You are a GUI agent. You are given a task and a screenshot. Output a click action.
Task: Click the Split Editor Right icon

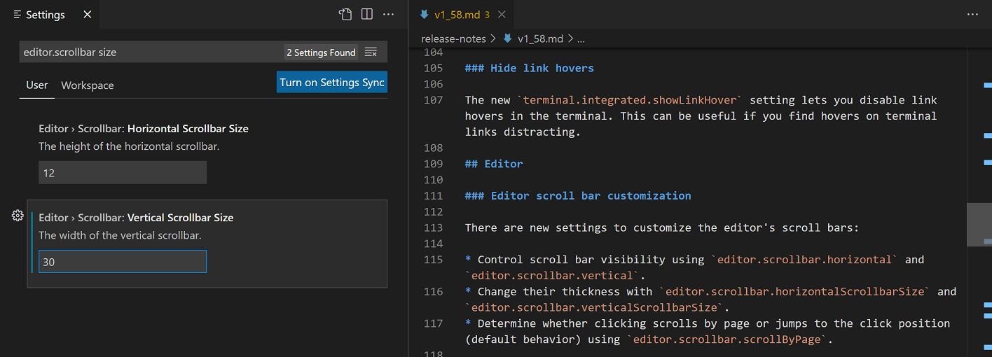click(366, 15)
